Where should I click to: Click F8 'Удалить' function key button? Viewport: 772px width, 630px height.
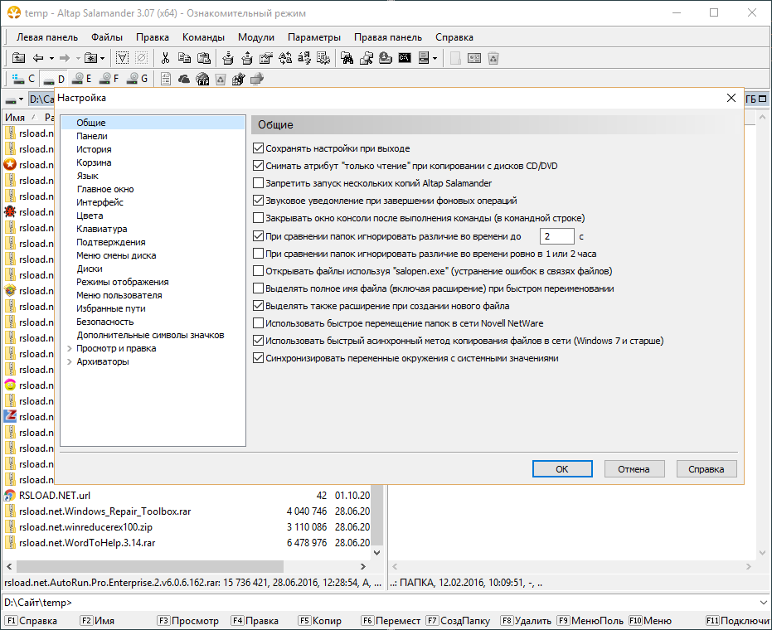pyautogui.click(x=526, y=621)
